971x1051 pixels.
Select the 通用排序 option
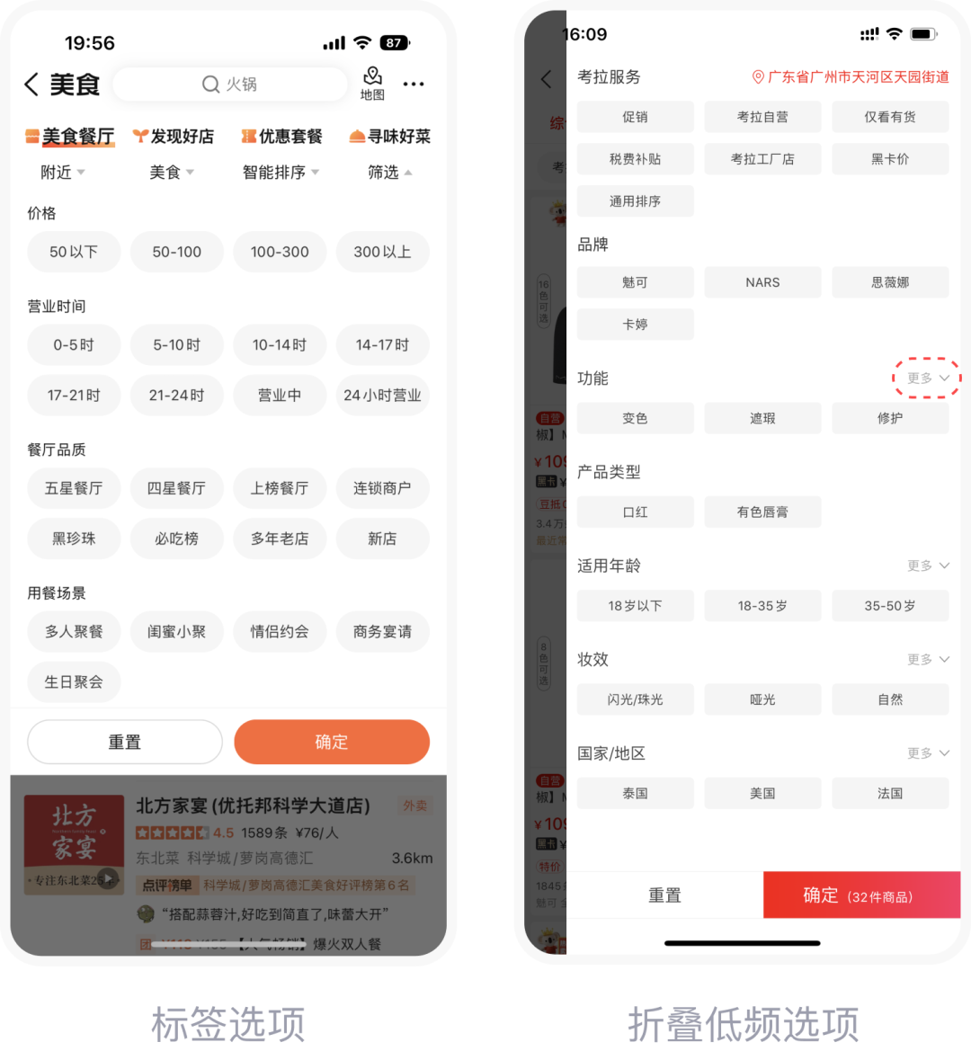coord(636,201)
